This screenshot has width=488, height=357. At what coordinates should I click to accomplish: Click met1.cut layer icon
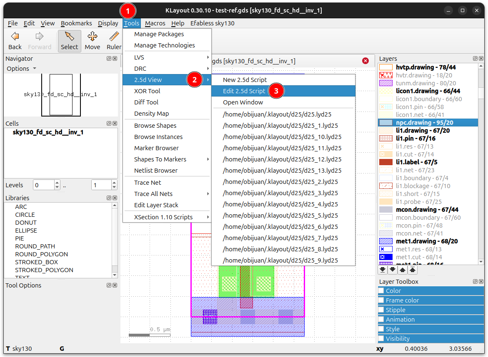click(386, 257)
